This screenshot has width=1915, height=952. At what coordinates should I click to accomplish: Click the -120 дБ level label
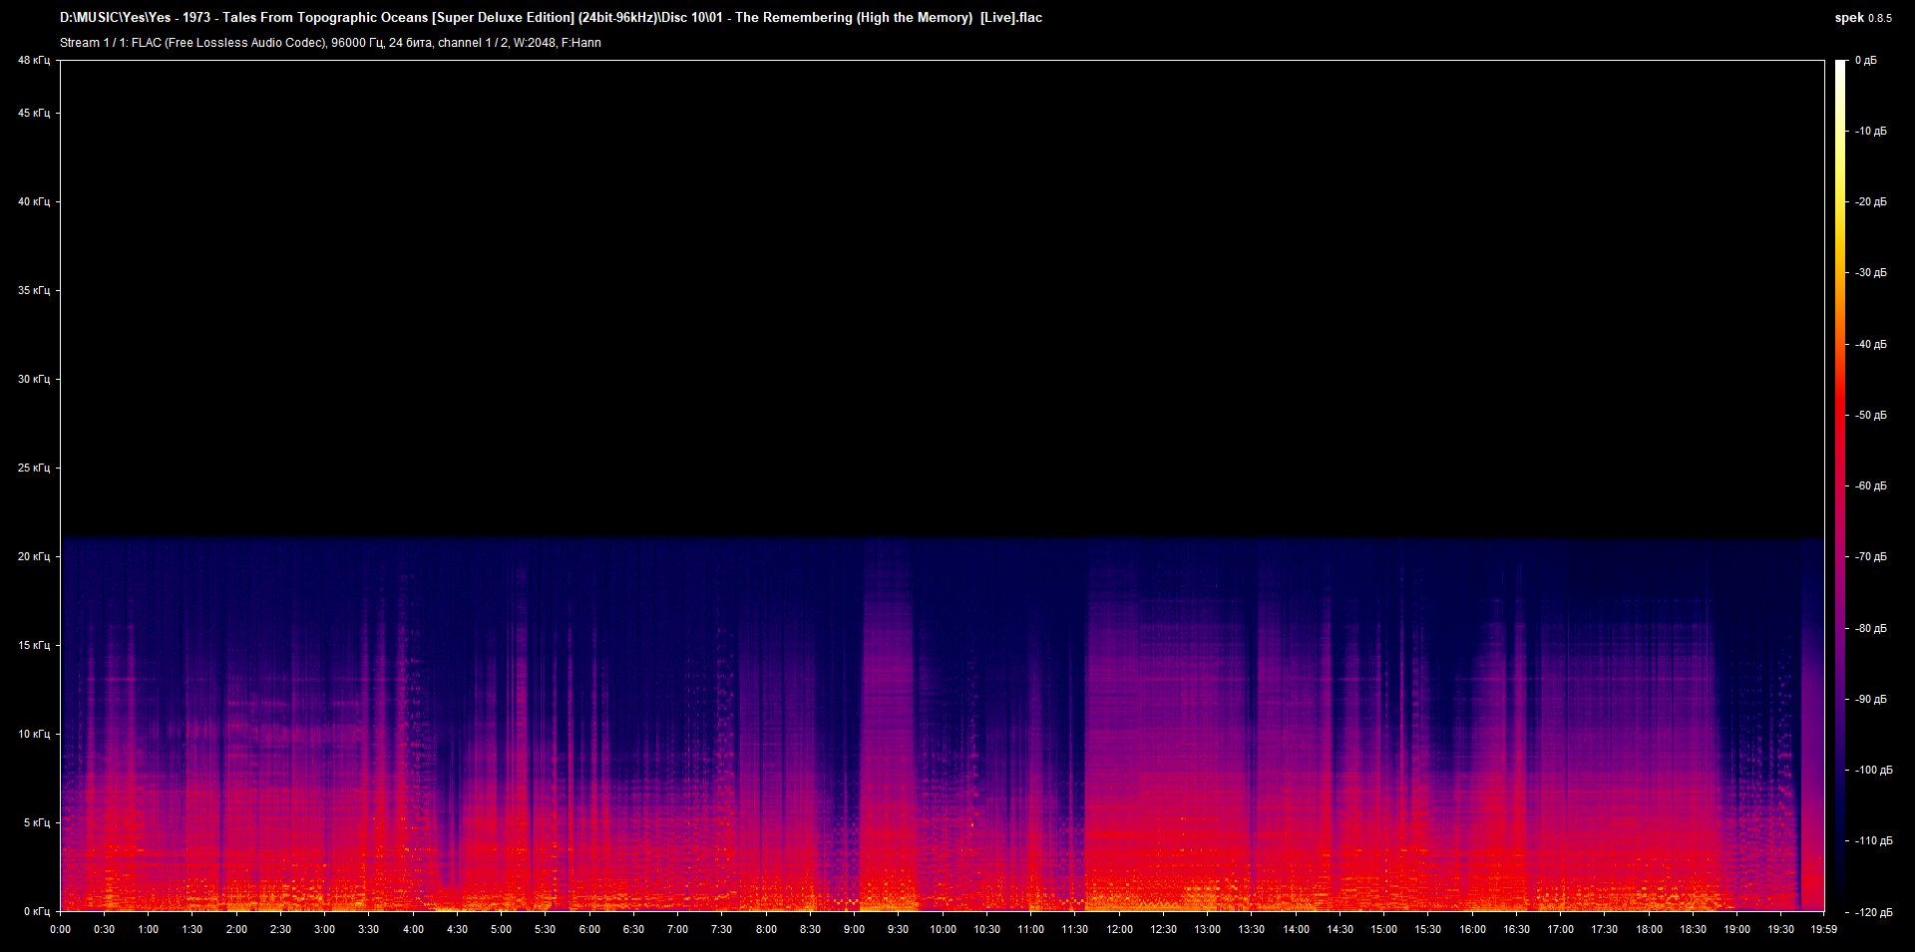[x=1874, y=912]
